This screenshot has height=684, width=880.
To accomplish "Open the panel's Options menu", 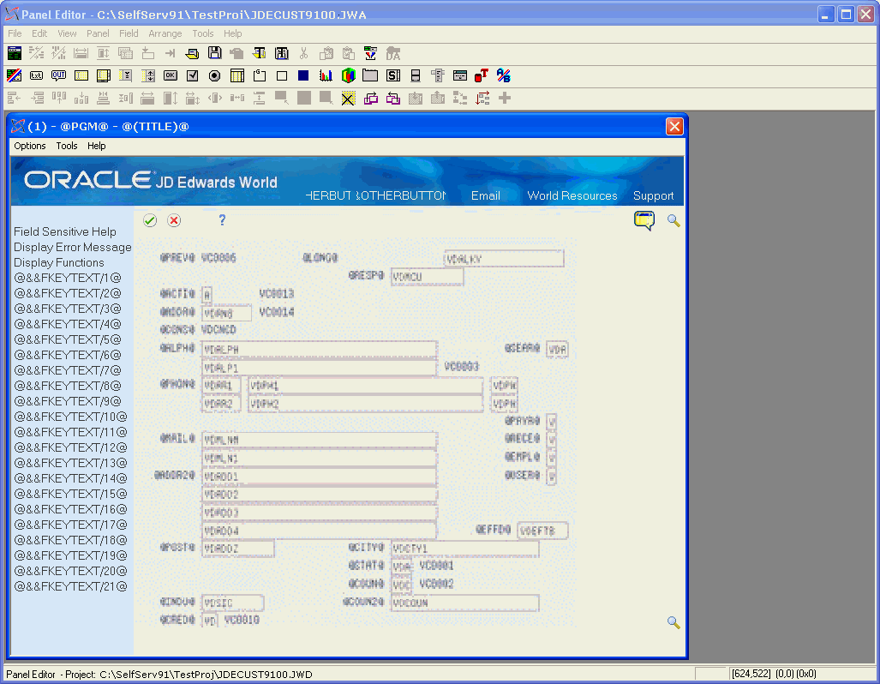I will pyautogui.click(x=30, y=146).
